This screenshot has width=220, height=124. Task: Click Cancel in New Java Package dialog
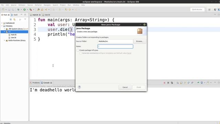pyautogui.click(x=125, y=87)
